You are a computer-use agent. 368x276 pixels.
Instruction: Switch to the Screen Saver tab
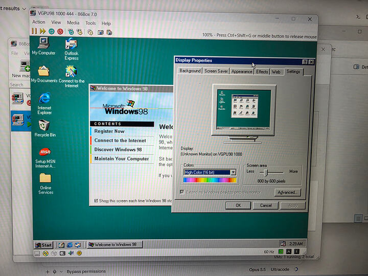(216, 71)
